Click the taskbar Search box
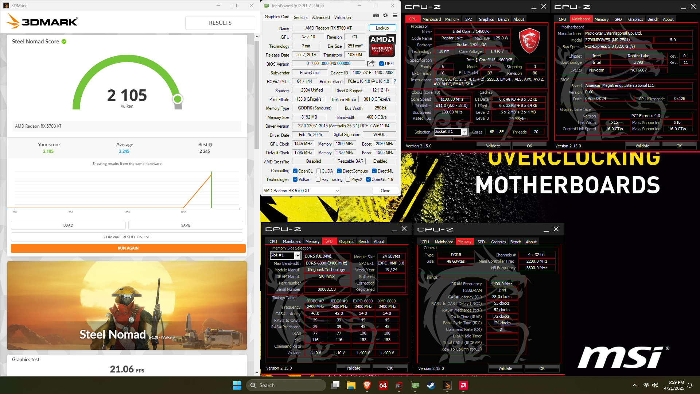700x394 pixels. click(286, 385)
